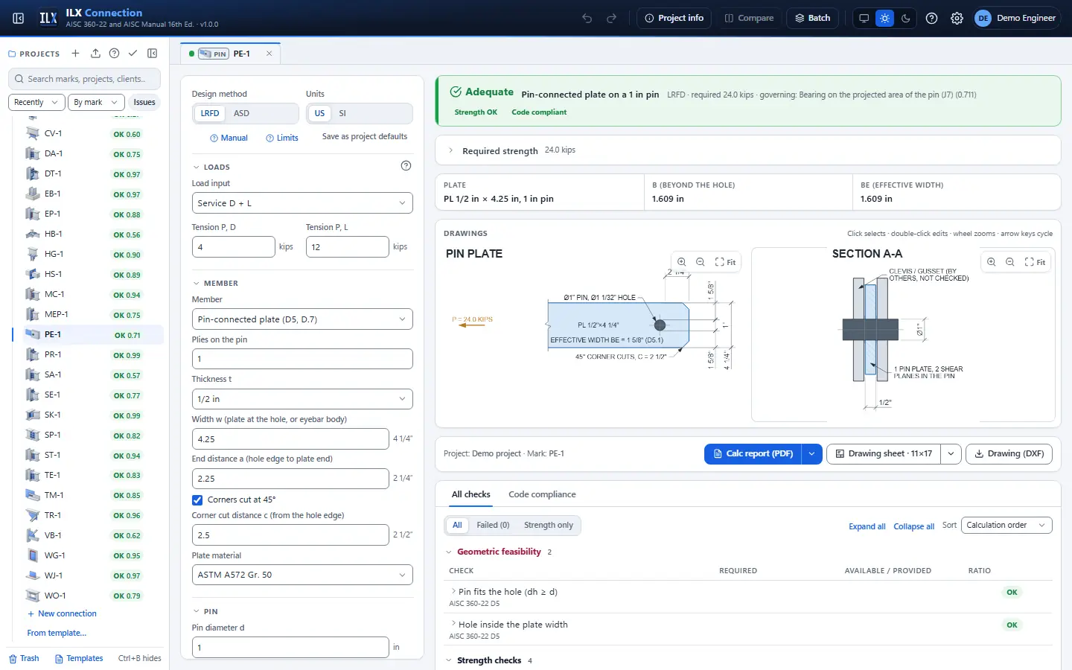
Task: Open help for the Loads section
Action: (x=406, y=166)
